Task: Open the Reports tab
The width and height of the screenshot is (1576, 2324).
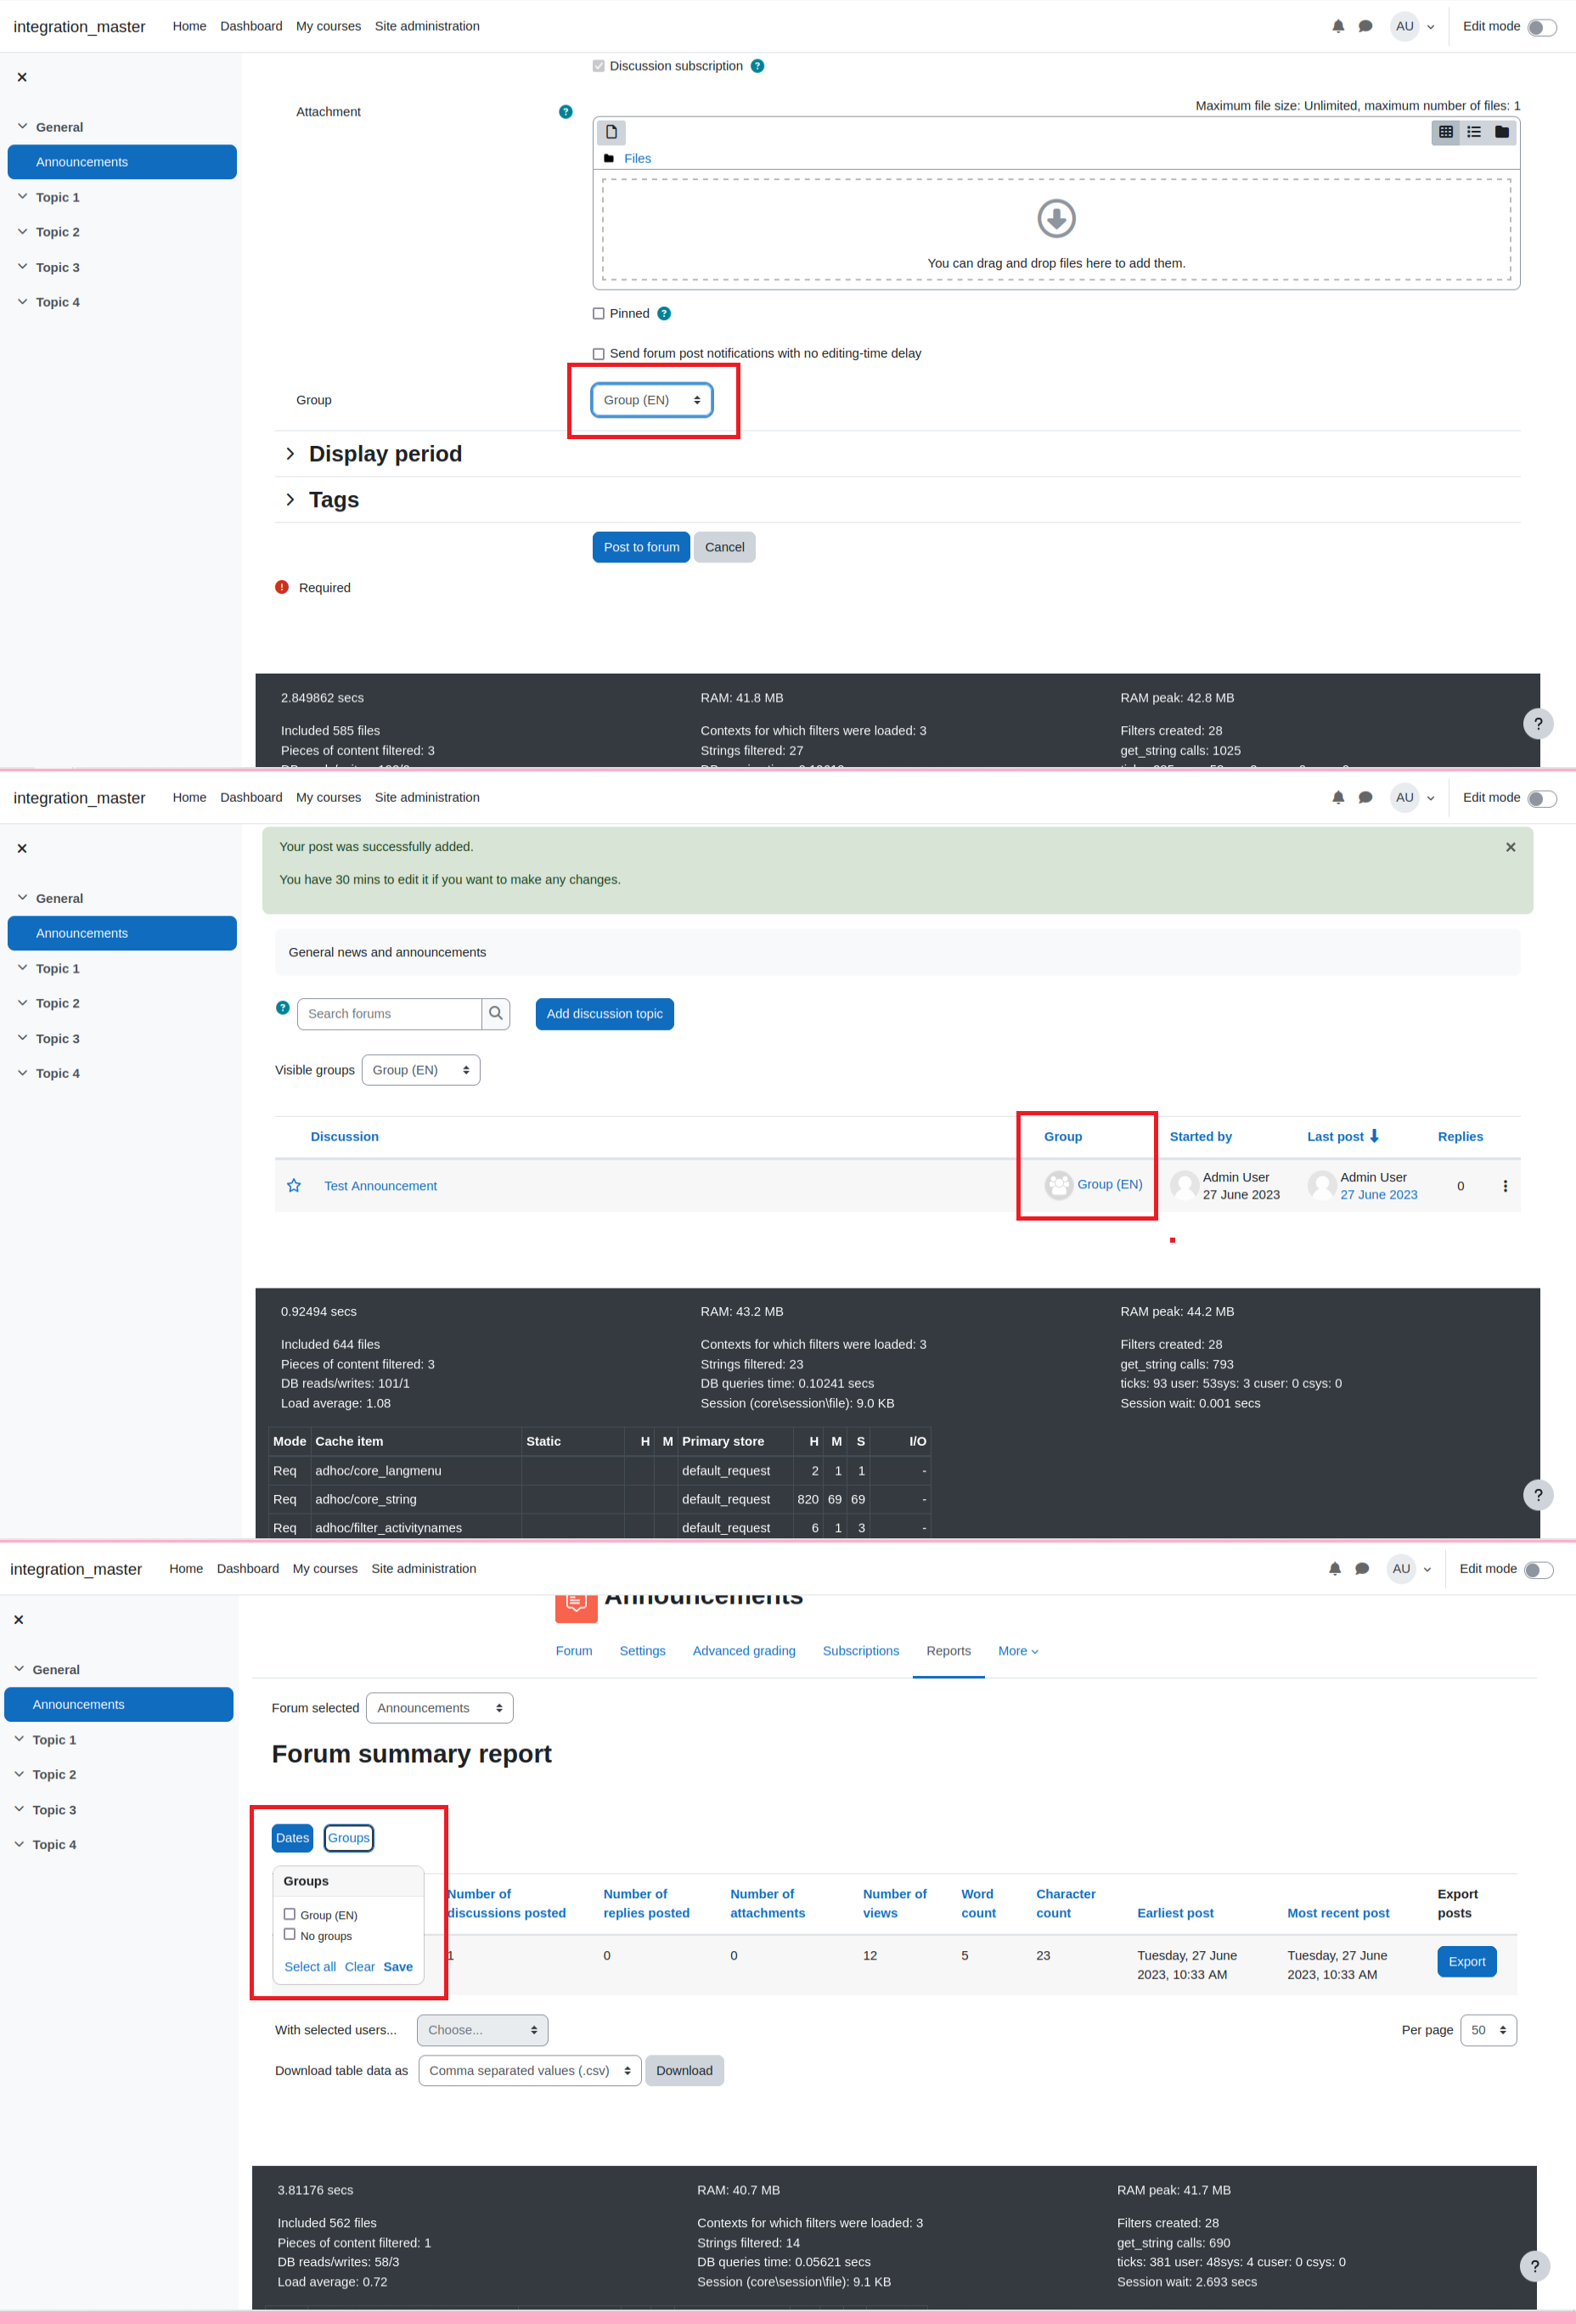Action: [948, 1651]
